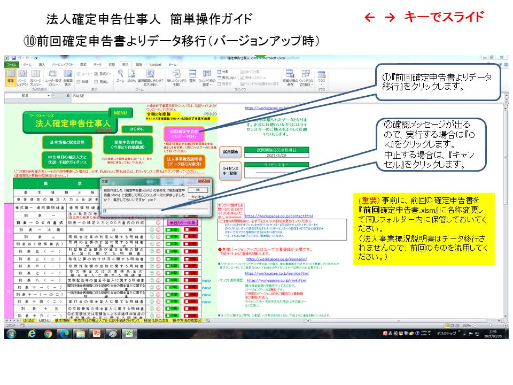Open the Name Box dropdown showing E15
513x385 pixels.
[x=49, y=95]
